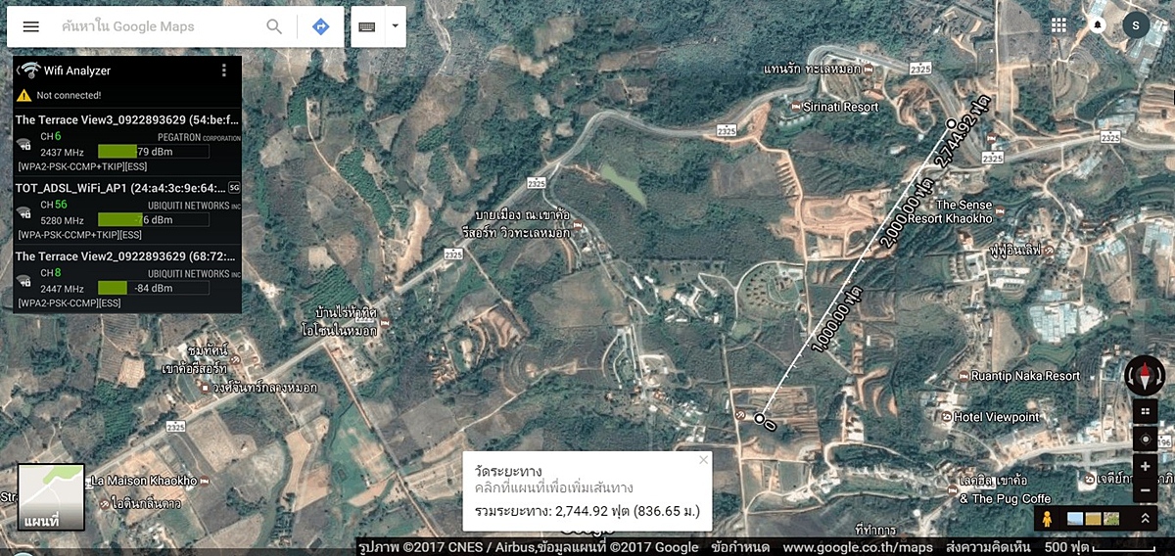Image resolution: width=1175 pixels, height=556 pixels.
Task: Open the first blue imagery thumbnail
Action: (x=1075, y=519)
